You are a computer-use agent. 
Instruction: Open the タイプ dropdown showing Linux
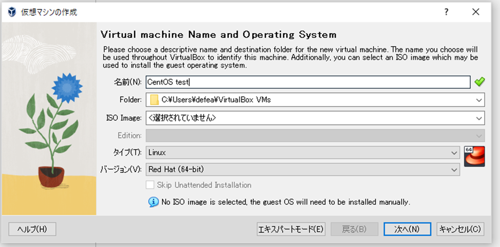coord(454,153)
